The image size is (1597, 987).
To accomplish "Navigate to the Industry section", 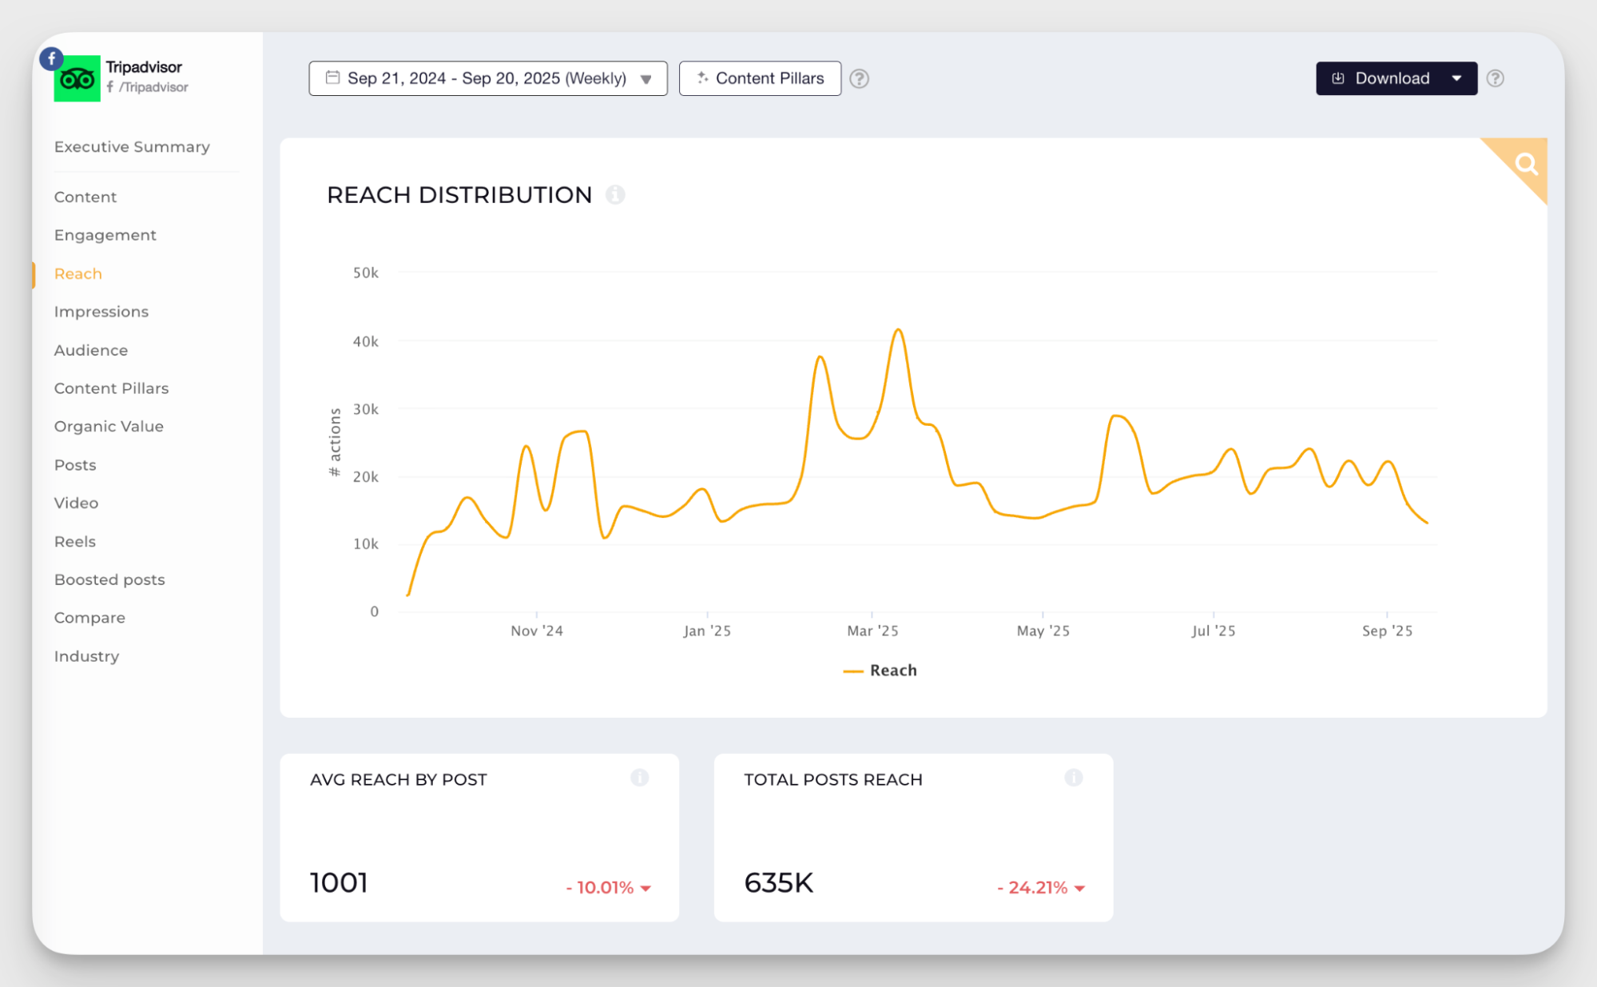I will point(86,656).
